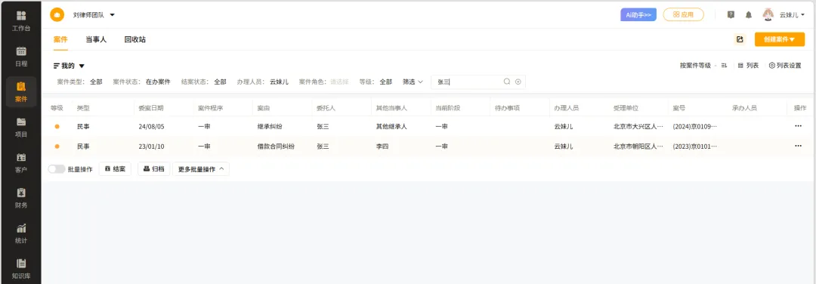Open the 云妹儿 account menu
816x284 pixels.
(792, 15)
